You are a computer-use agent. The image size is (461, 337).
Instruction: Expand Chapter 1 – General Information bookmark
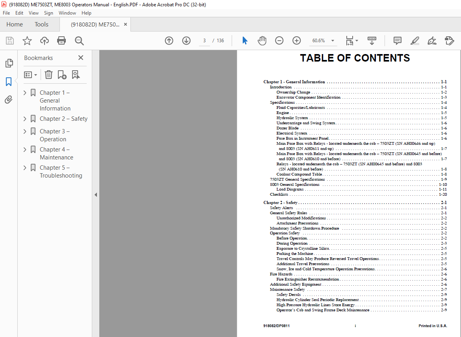pyautogui.click(x=25, y=93)
